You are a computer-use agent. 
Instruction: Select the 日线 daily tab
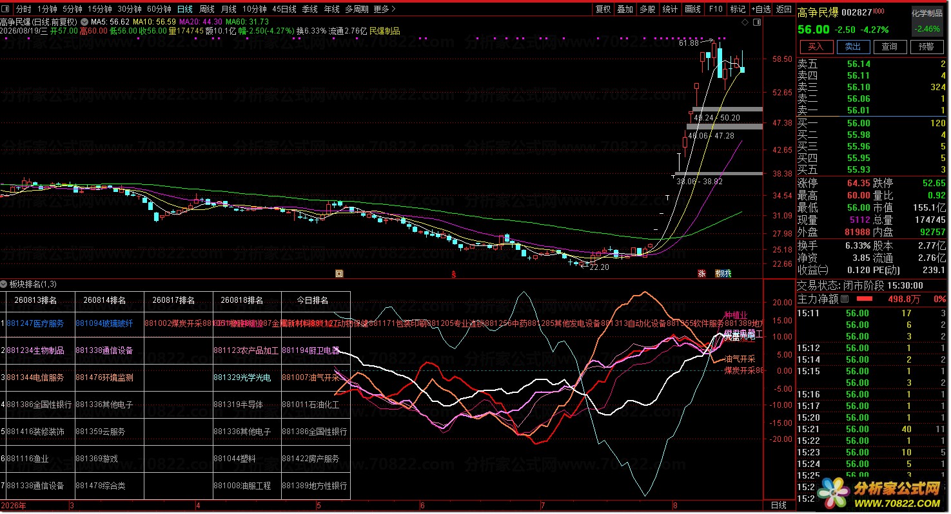point(185,9)
